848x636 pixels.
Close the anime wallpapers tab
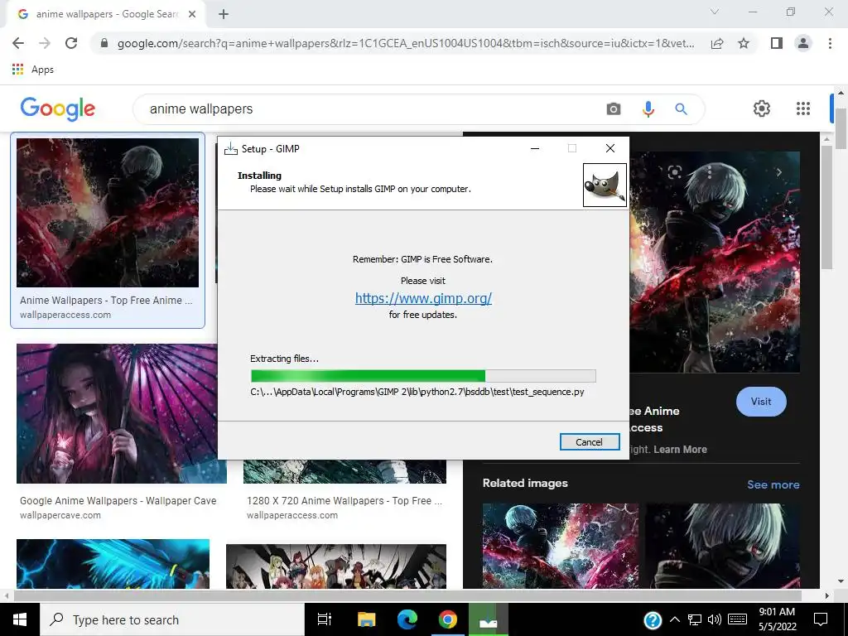192,14
